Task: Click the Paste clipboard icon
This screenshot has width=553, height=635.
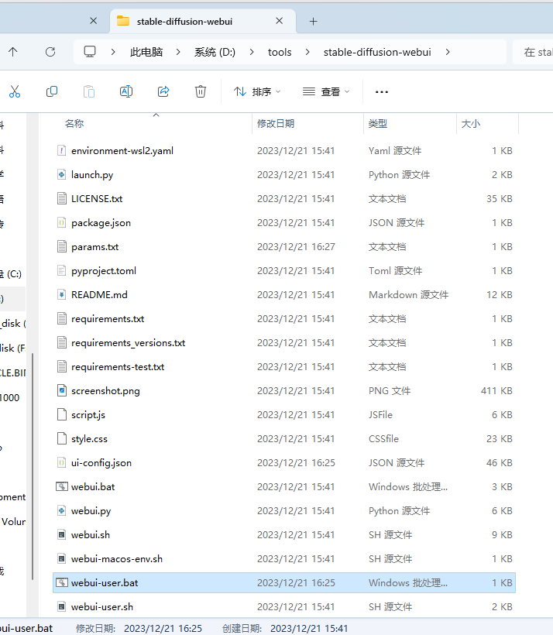Action: pos(89,91)
